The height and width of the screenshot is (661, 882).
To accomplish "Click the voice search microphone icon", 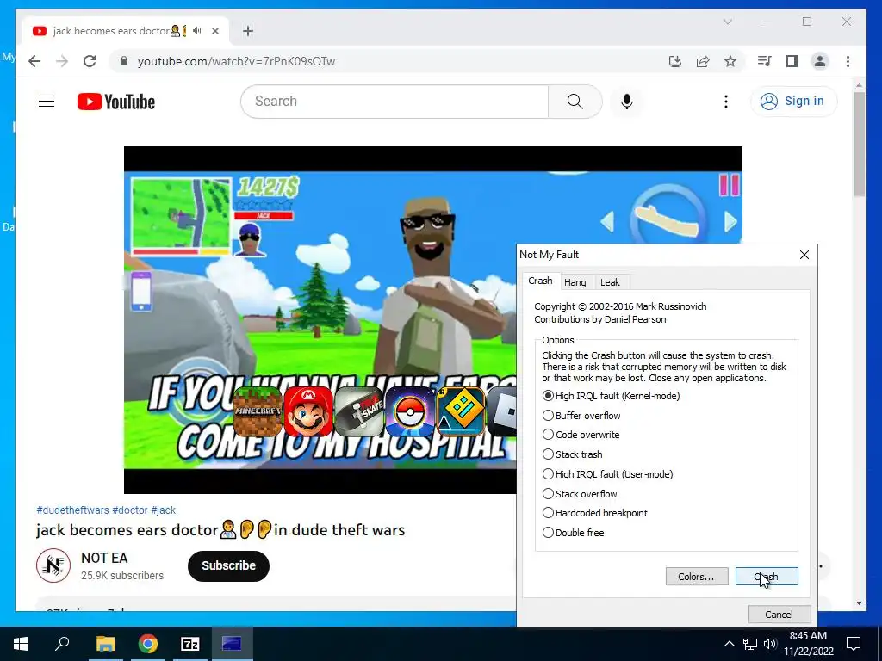I will (x=627, y=102).
